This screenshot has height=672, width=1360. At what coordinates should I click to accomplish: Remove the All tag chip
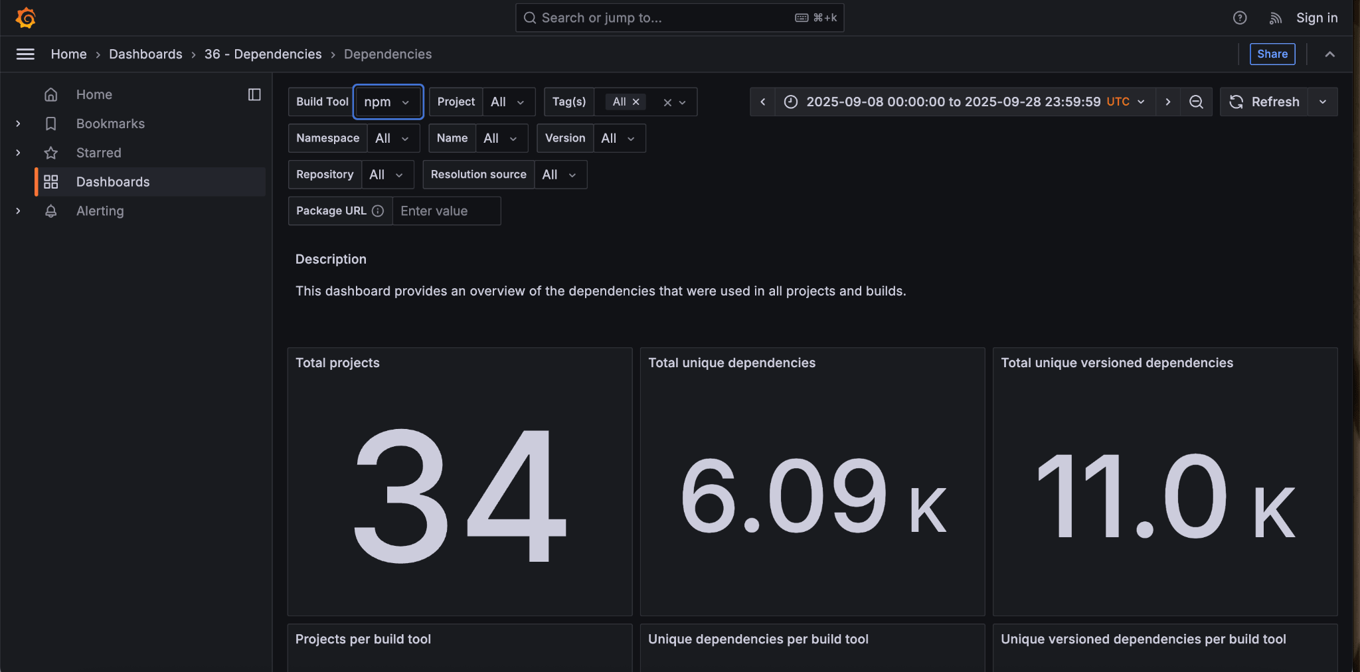tap(636, 102)
